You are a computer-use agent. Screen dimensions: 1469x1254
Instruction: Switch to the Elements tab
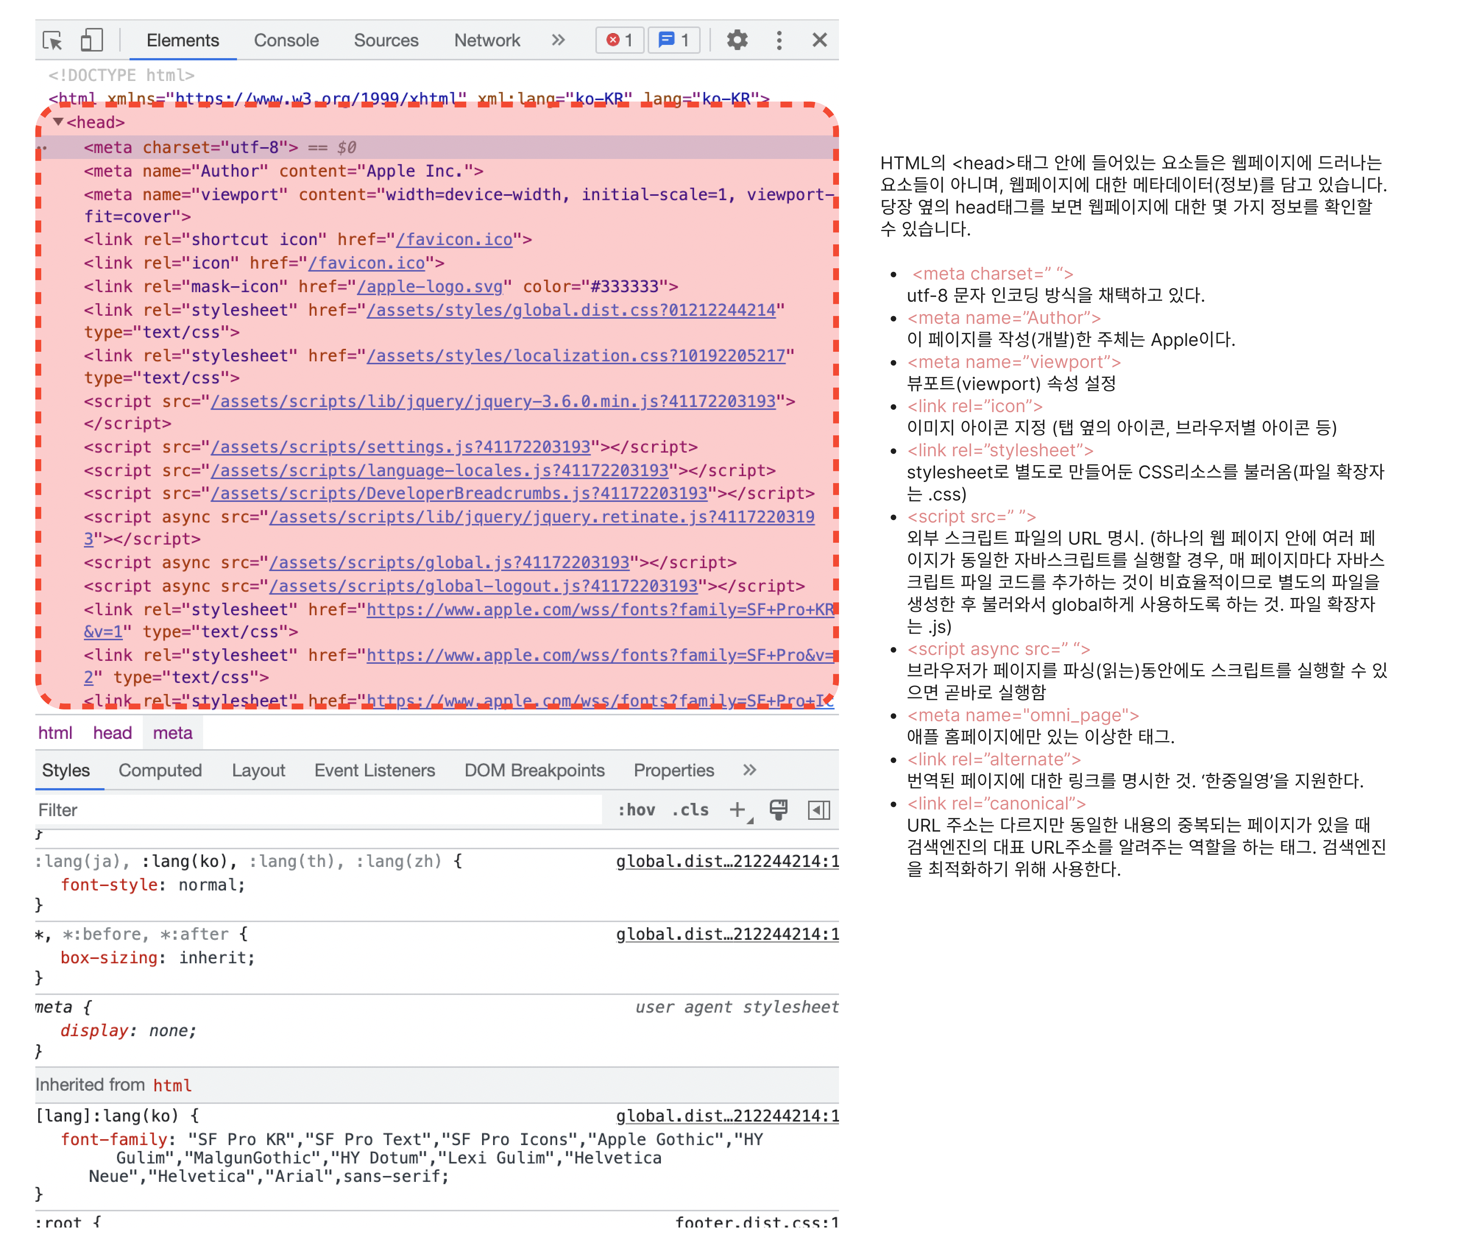click(182, 40)
